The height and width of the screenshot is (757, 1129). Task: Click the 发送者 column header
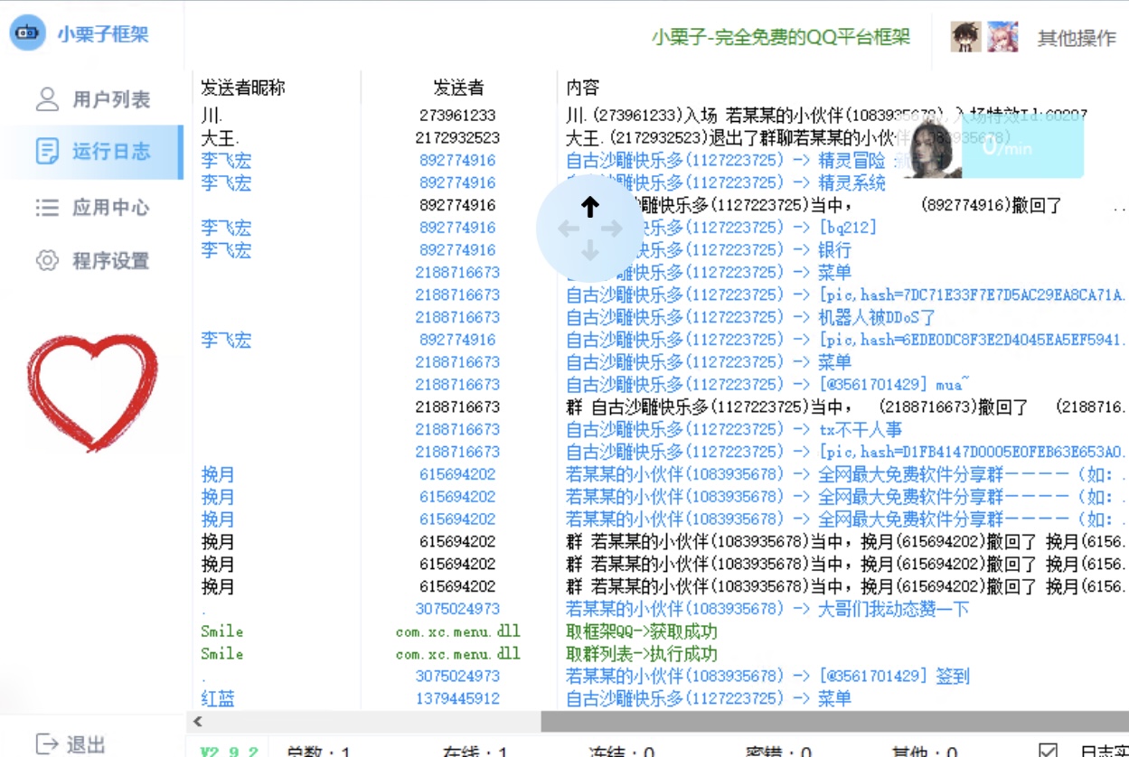[458, 88]
